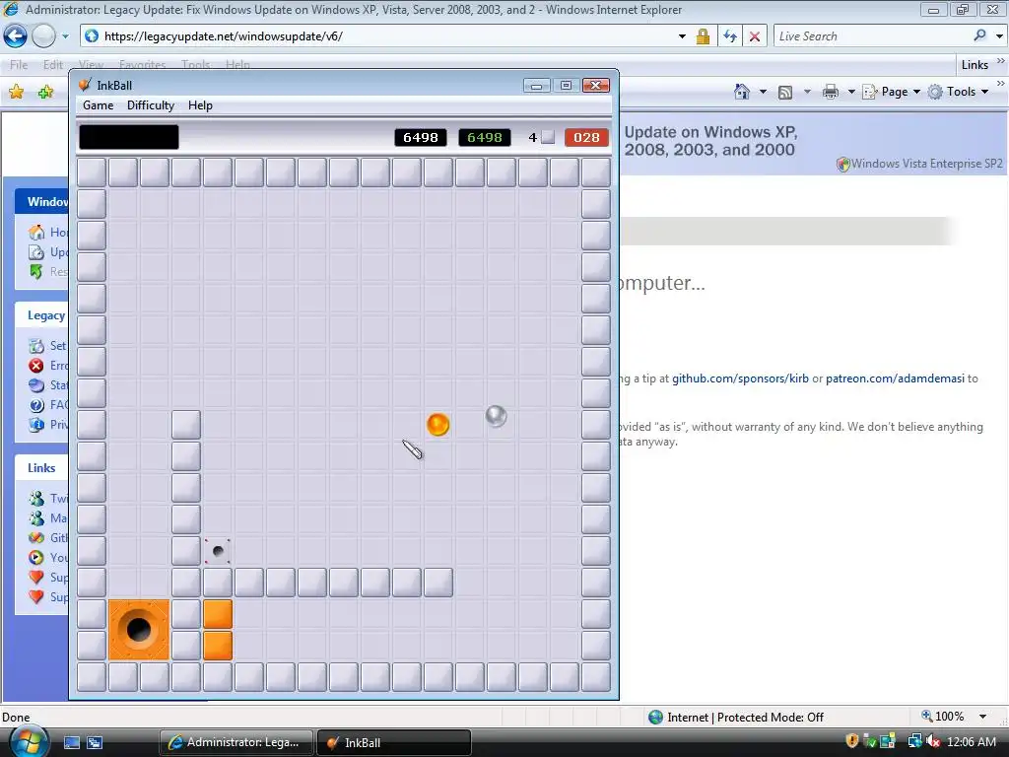Click the green 6498 score display

tap(485, 137)
